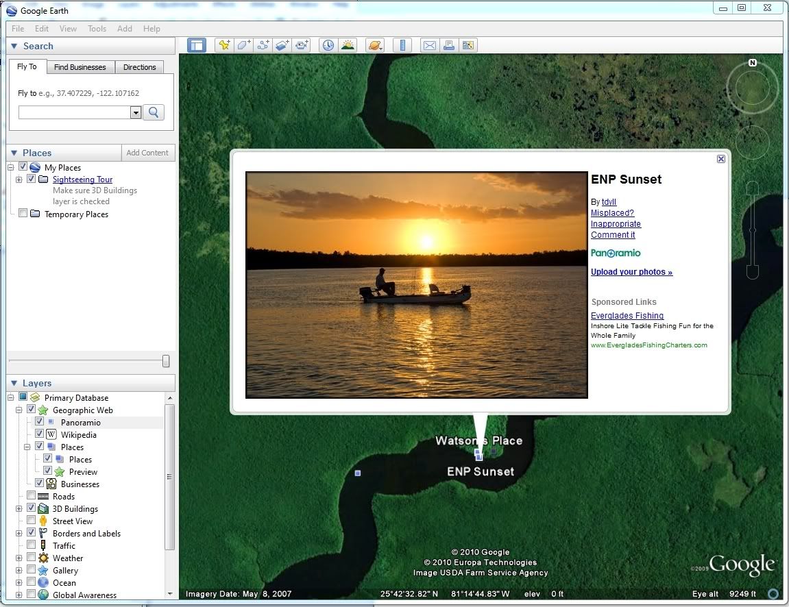Click the zoom slider on the map
This screenshot has width=789, height=607.
[x=752, y=230]
